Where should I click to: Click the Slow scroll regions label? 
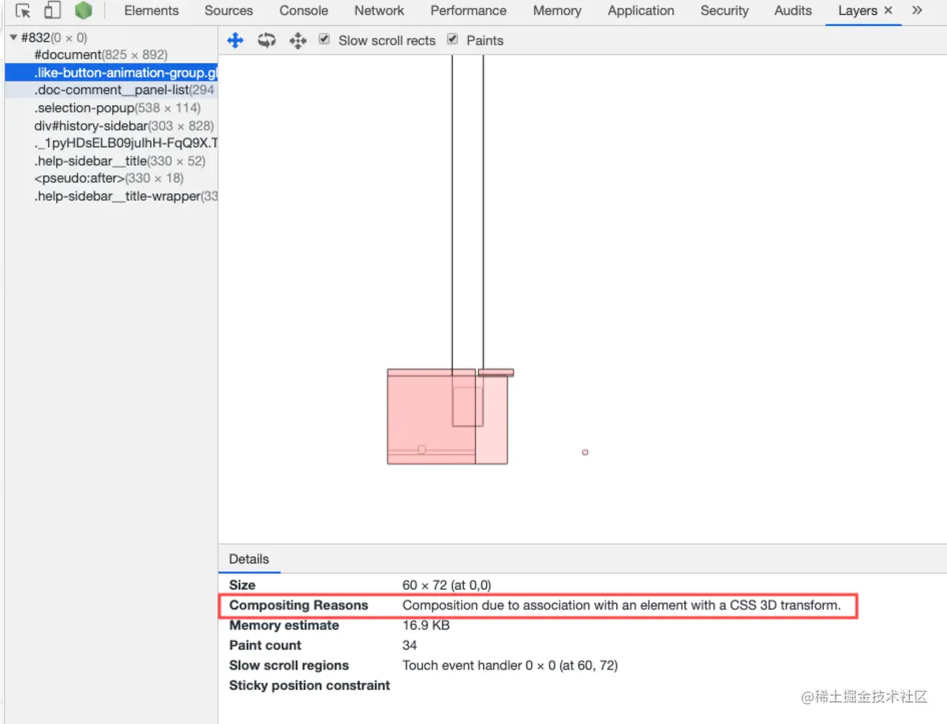(289, 666)
